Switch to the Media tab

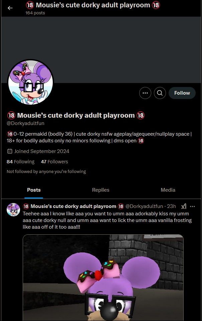[168, 190]
